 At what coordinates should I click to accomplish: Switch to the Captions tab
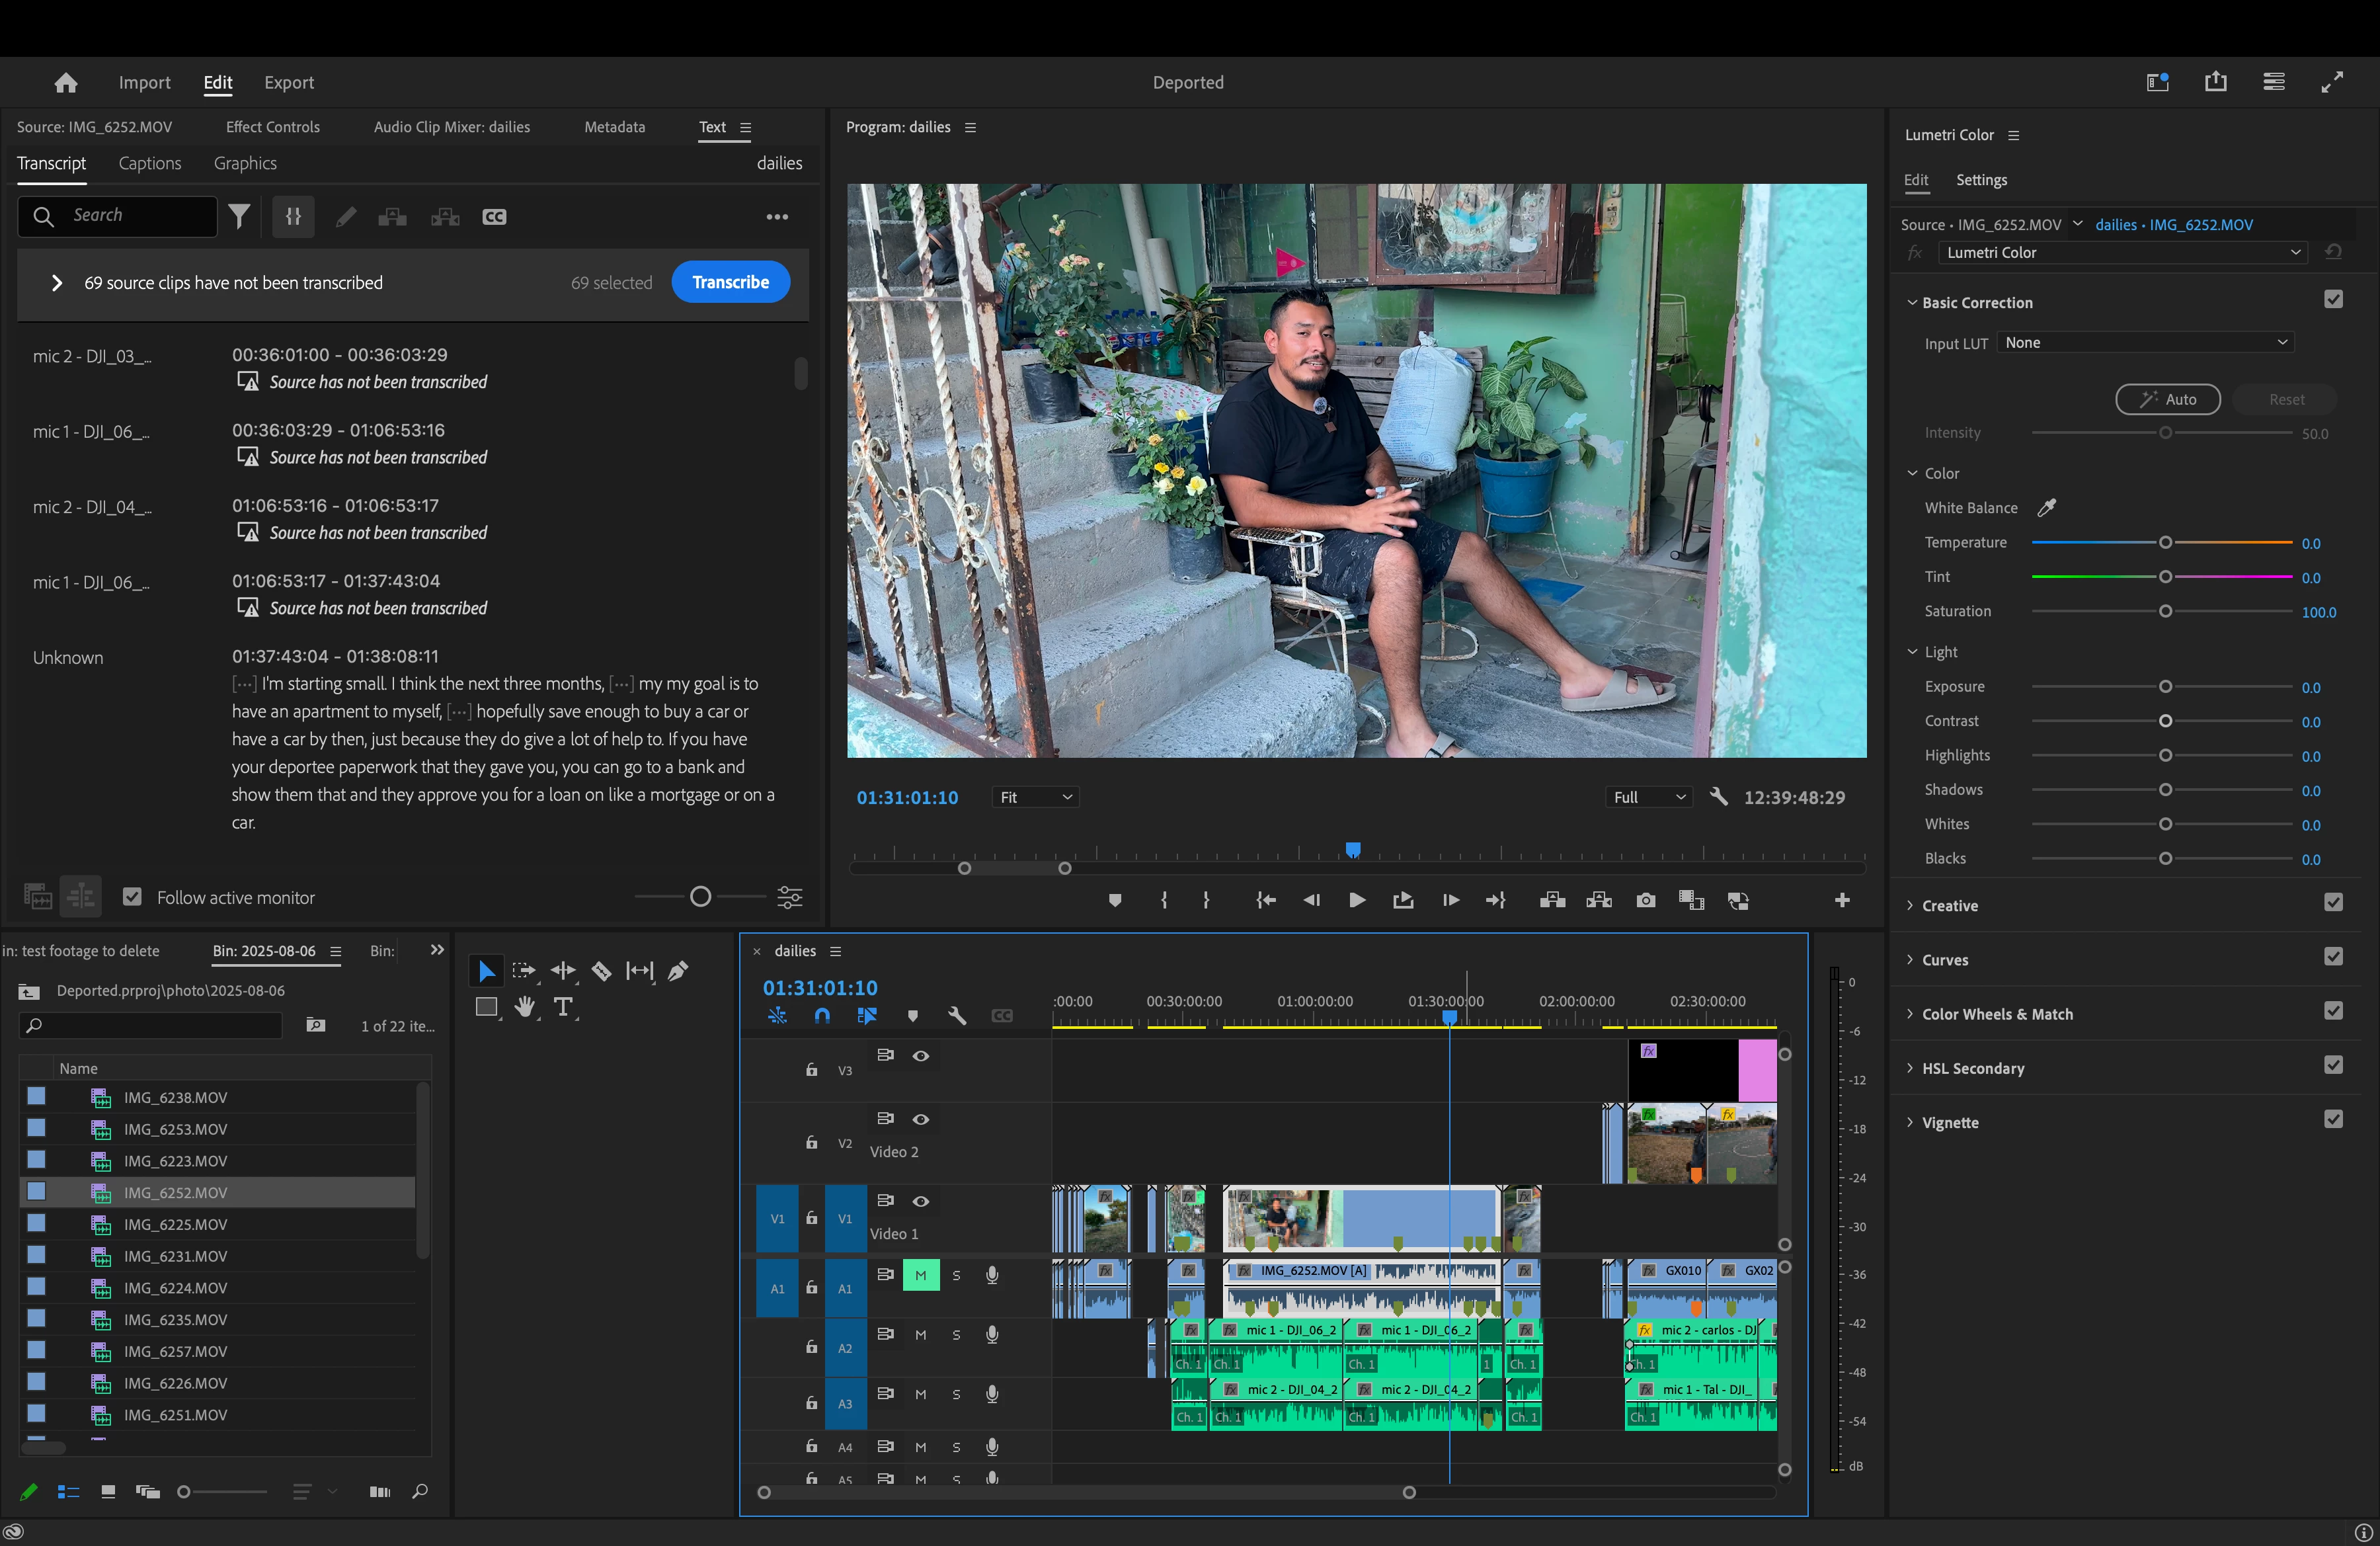(x=150, y=163)
